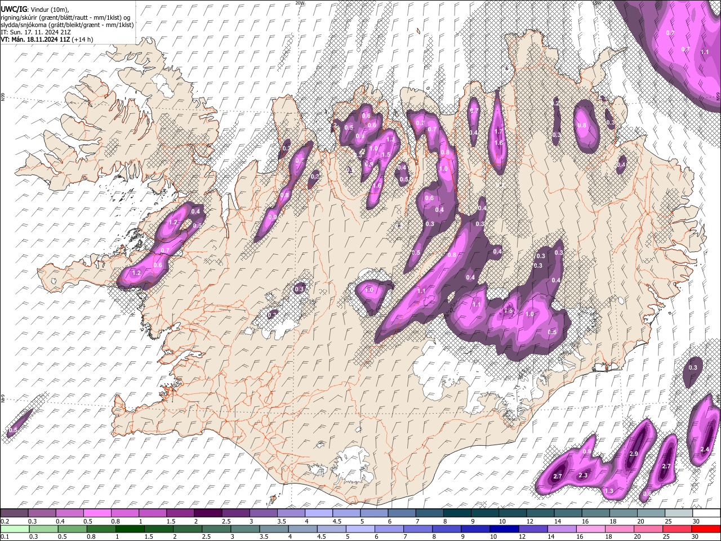Click the 0.2 label in the upper legend
721x541 pixels.
[5, 521]
